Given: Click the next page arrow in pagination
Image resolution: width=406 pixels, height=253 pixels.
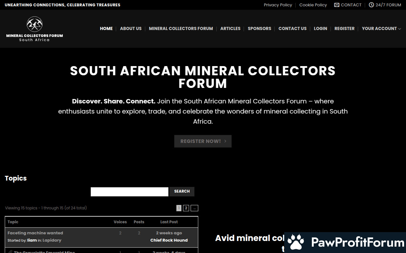Looking at the screenshot, I should click(x=194, y=208).
